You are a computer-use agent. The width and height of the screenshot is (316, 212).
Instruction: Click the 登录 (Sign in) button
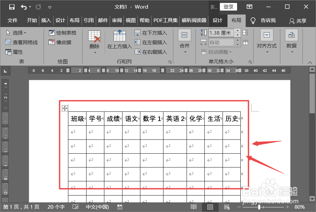pos(228,6)
